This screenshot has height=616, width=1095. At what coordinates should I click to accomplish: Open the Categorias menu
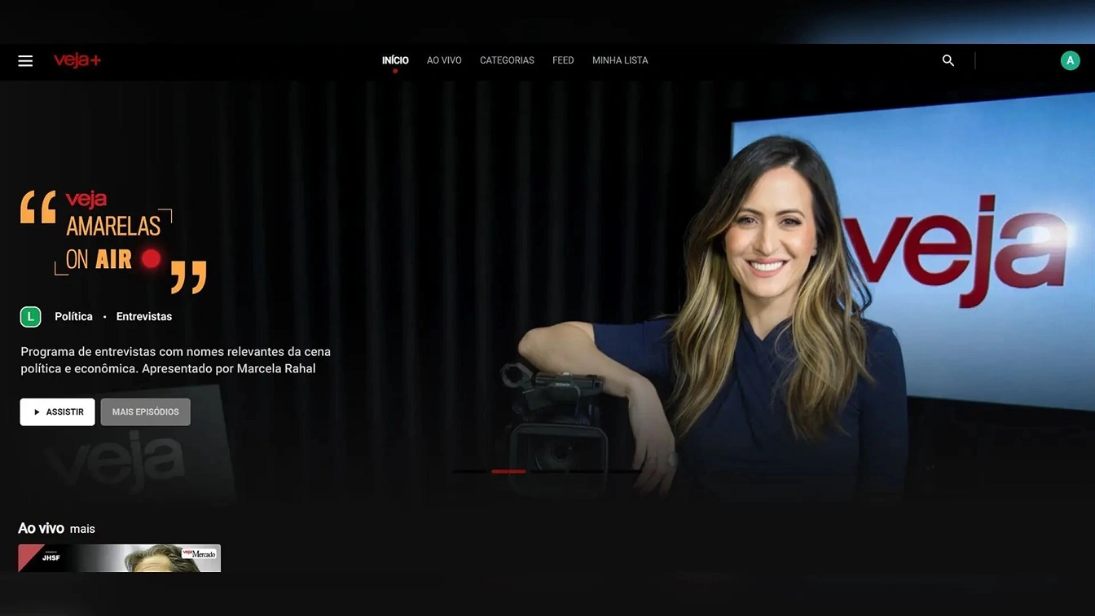tap(507, 60)
